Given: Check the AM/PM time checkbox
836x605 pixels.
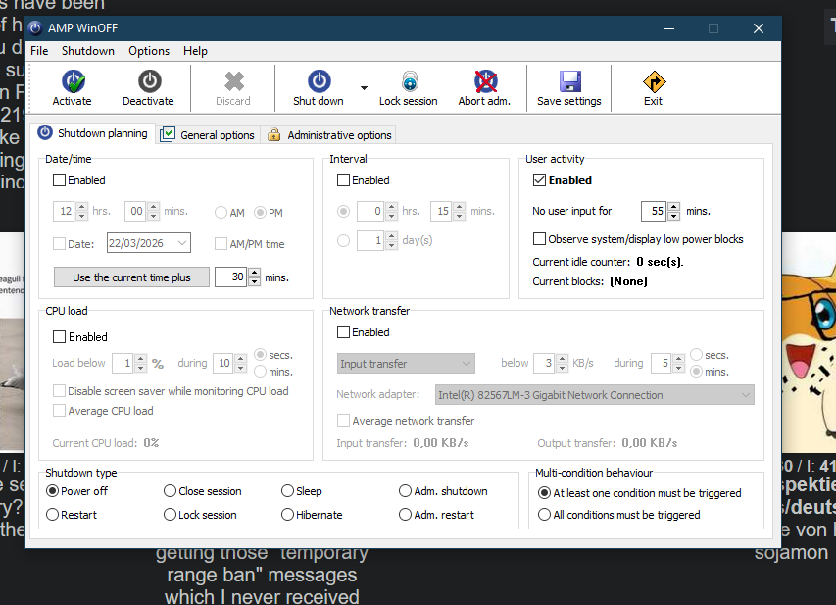Looking at the screenshot, I should 221,244.
